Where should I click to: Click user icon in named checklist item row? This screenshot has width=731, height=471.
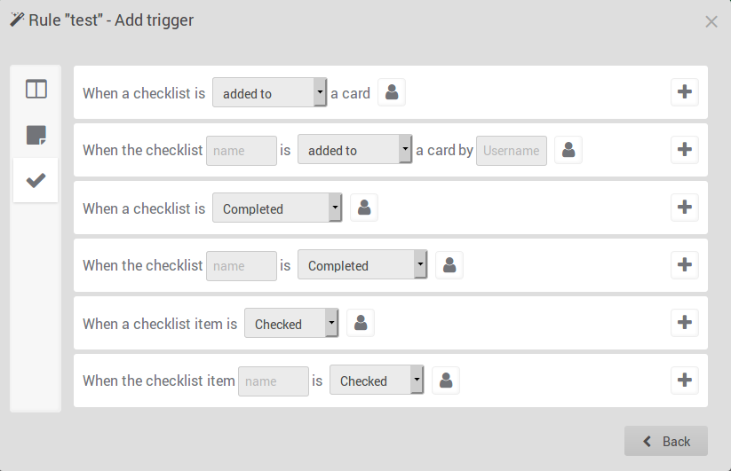446,381
